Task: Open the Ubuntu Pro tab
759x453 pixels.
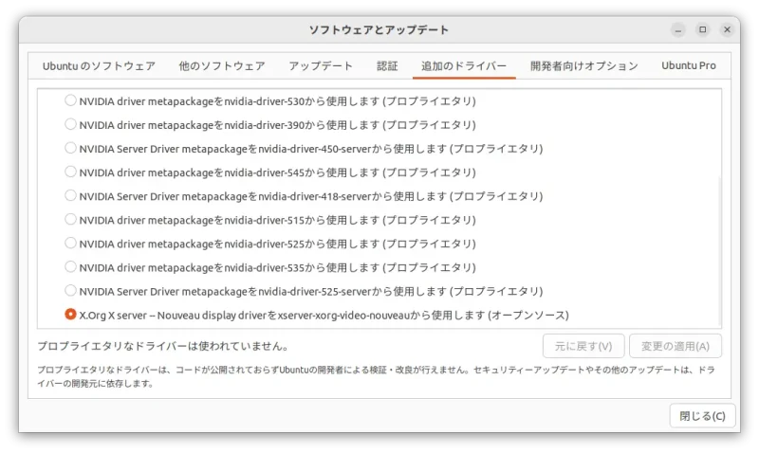Action: click(x=689, y=65)
